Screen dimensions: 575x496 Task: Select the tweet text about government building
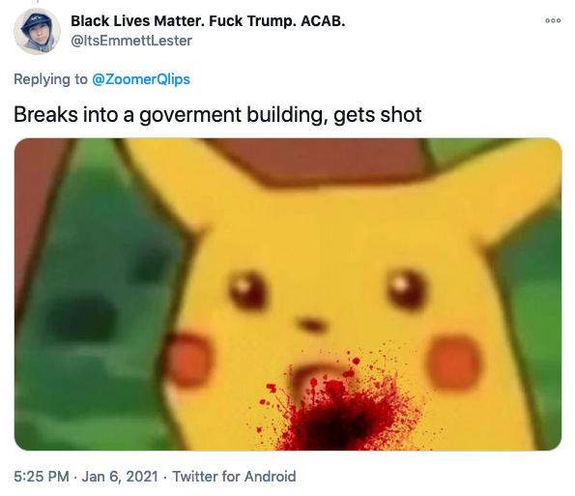pyautogui.click(x=217, y=115)
